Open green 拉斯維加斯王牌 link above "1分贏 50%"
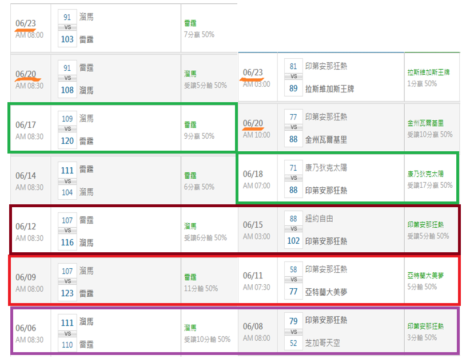This screenshot has width=466, height=359. pyautogui.click(x=428, y=72)
